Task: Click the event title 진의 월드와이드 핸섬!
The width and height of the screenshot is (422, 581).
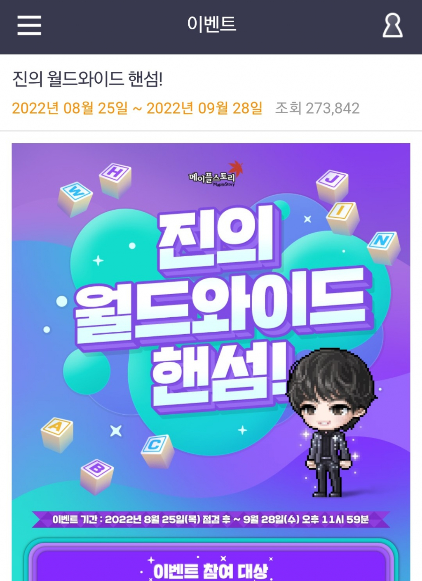Action: tap(87, 78)
